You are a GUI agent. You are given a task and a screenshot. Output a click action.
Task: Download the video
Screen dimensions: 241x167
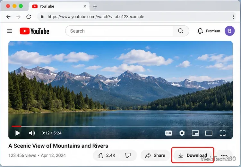tap(193, 155)
